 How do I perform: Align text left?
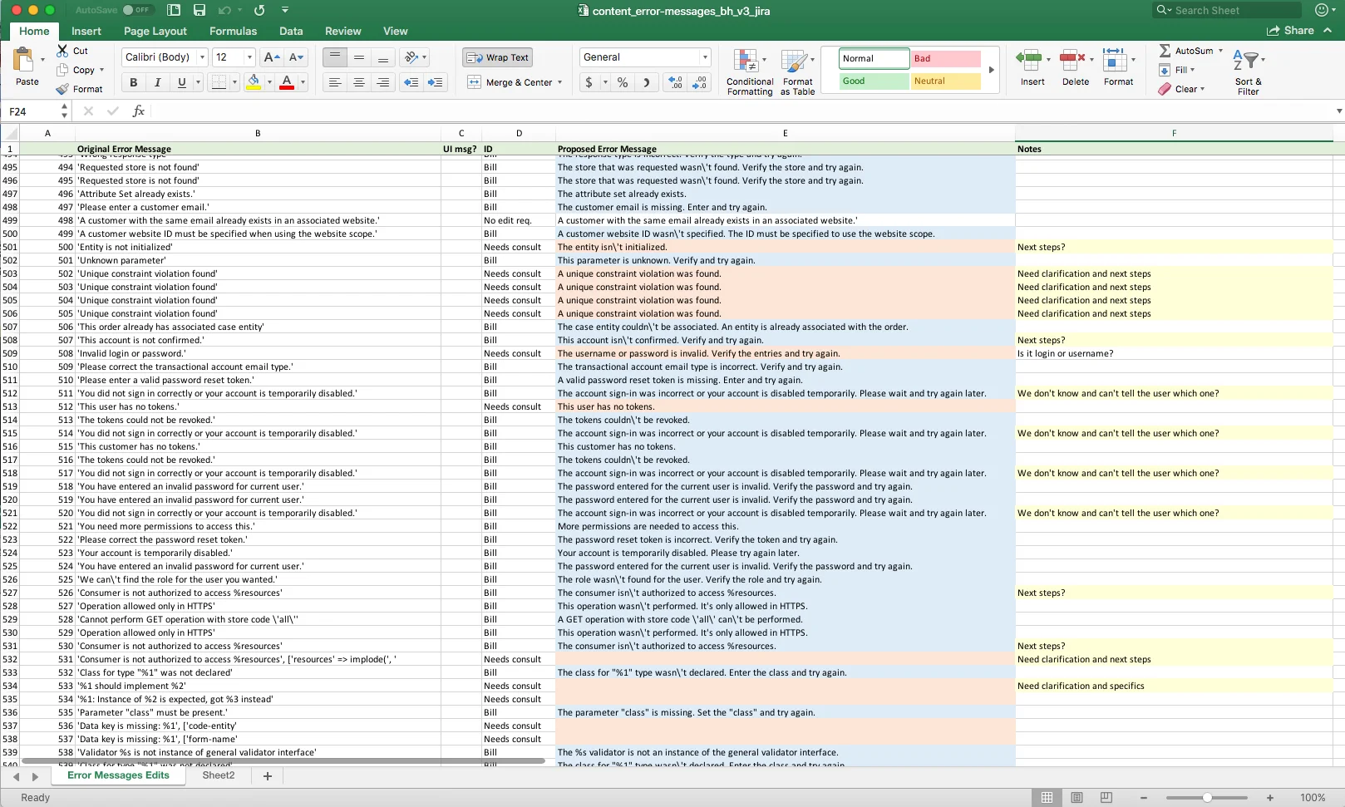click(335, 82)
